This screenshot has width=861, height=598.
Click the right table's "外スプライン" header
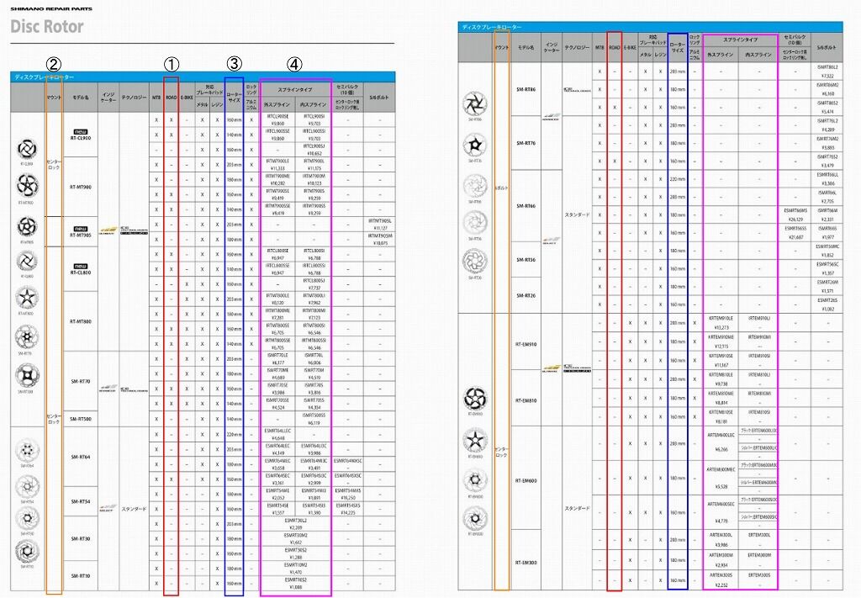[x=721, y=55]
